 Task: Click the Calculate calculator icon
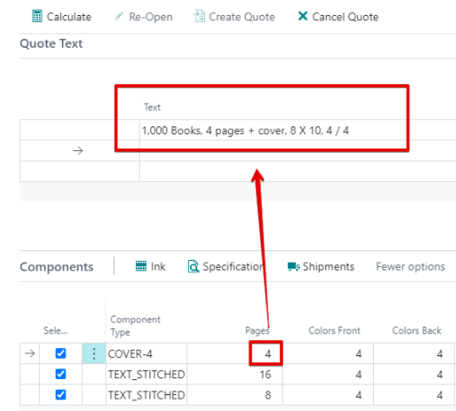[x=37, y=17]
